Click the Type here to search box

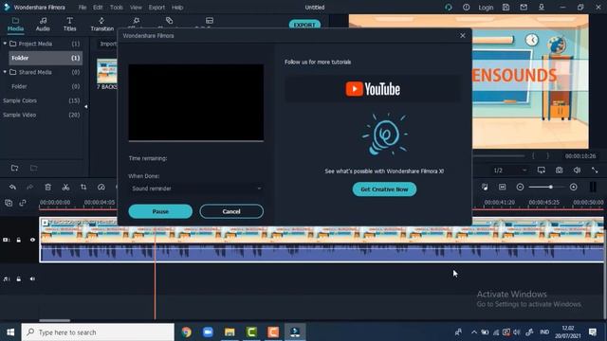[x=98, y=332]
